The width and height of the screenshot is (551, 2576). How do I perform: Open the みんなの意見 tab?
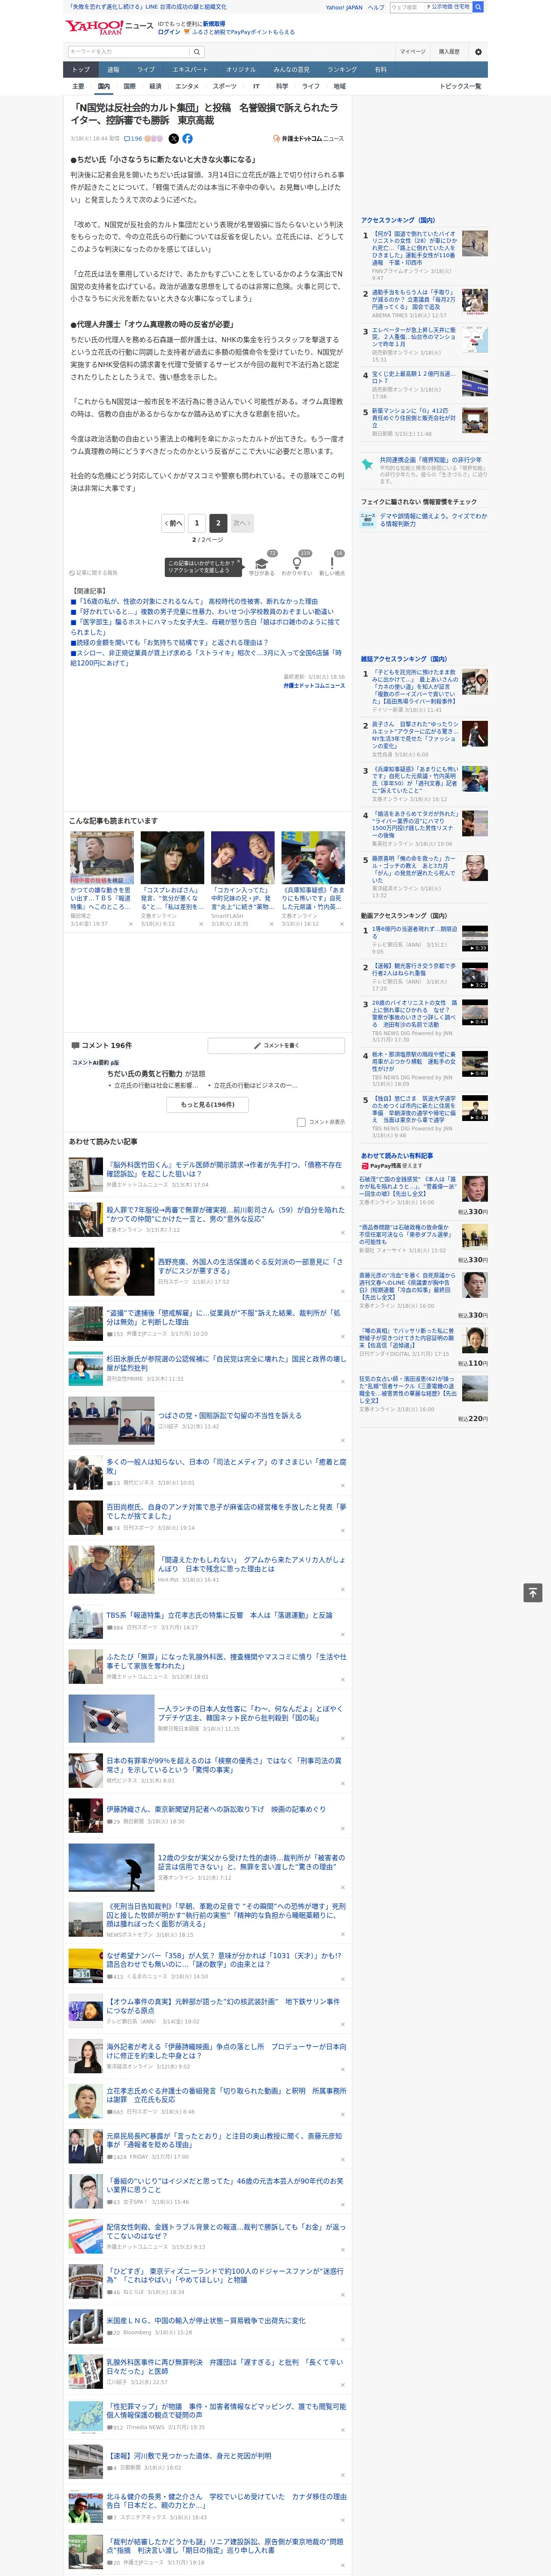pos(291,70)
